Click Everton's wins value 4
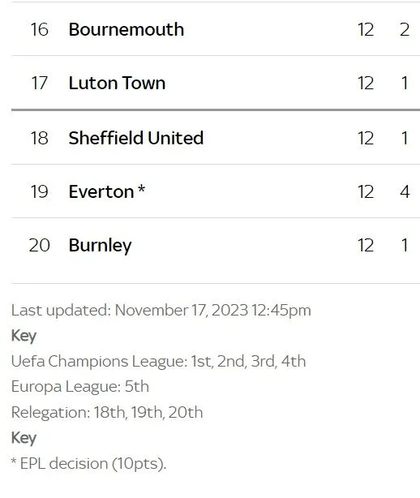The width and height of the screenshot is (420, 498). pyautogui.click(x=405, y=192)
